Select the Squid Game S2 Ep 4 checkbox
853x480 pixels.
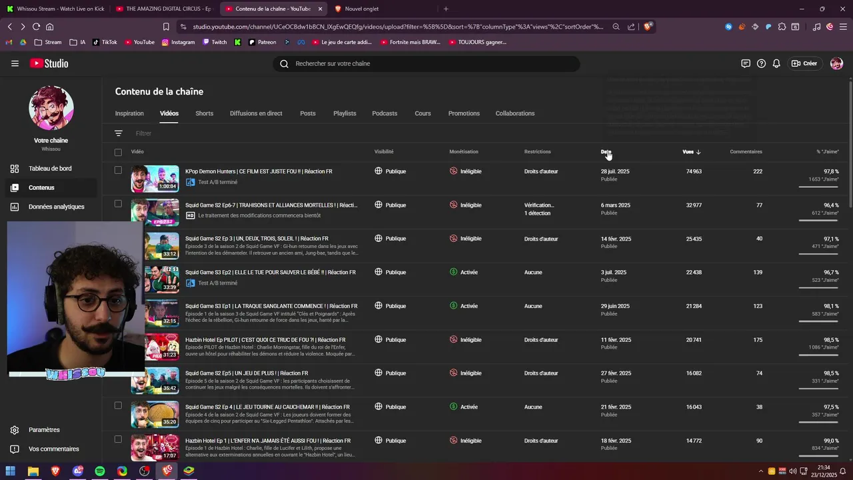coord(118,405)
